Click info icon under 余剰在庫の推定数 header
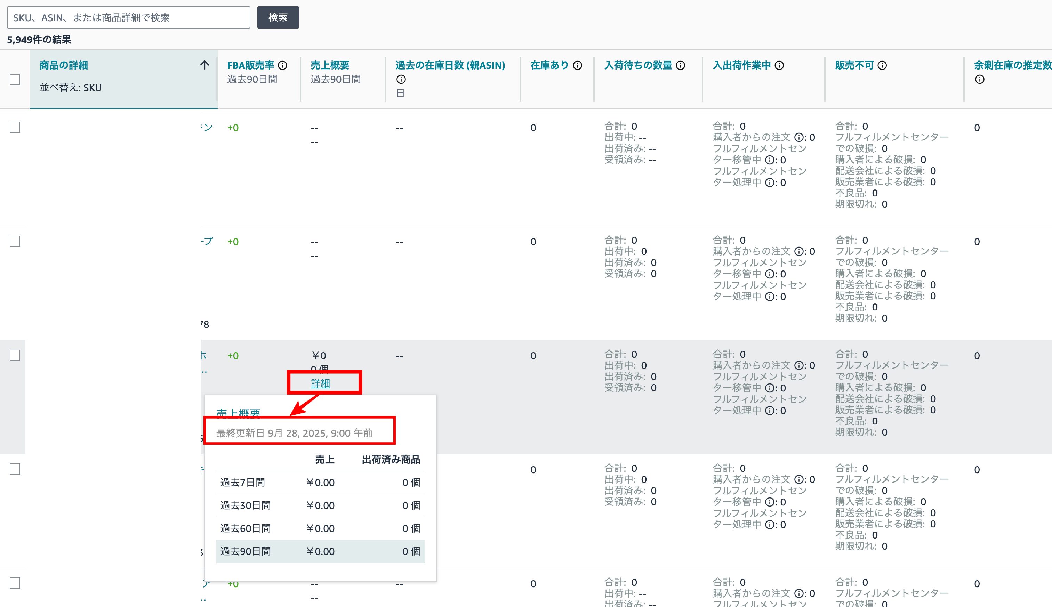 click(x=979, y=79)
